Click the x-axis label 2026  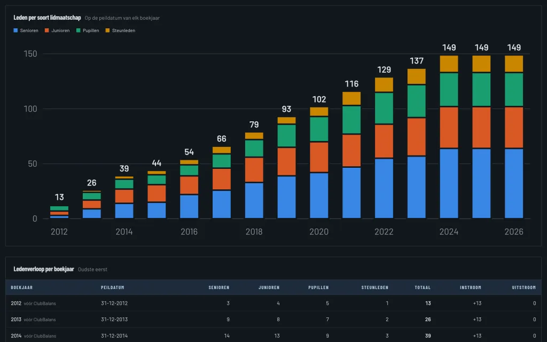pyautogui.click(x=514, y=231)
